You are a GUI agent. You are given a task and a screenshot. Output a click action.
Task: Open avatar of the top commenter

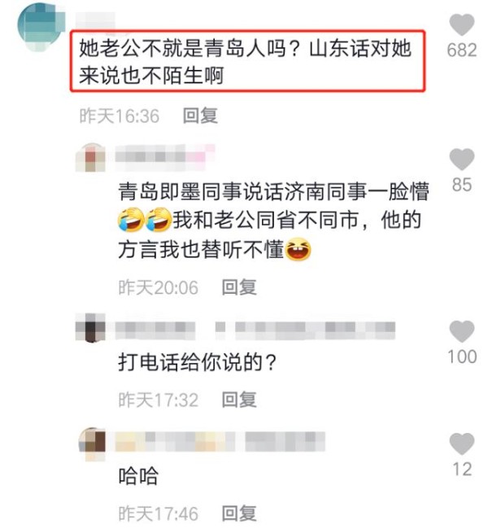coord(41,27)
